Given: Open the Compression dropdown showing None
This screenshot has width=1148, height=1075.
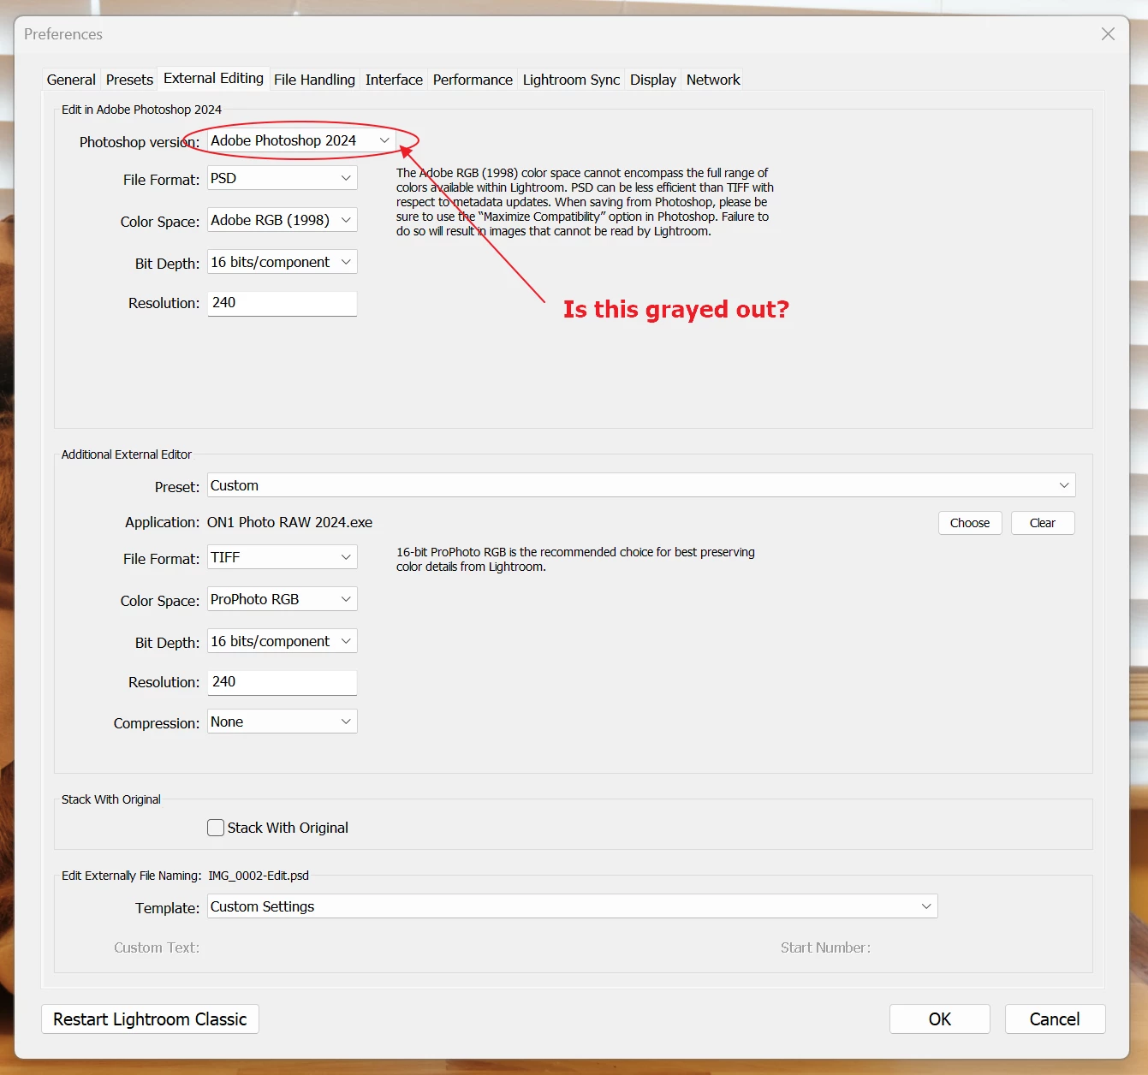Looking at the screenshot, I should pos(282,722).
